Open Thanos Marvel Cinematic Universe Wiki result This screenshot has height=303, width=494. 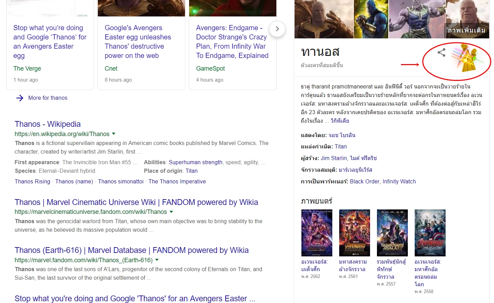point(136,202)
